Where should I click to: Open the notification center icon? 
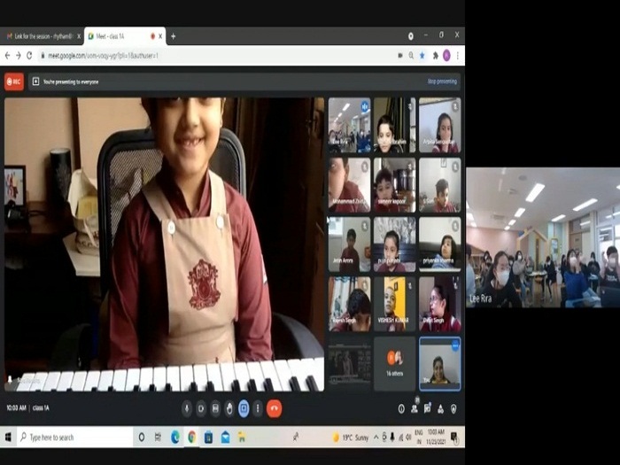pos(454,438)
